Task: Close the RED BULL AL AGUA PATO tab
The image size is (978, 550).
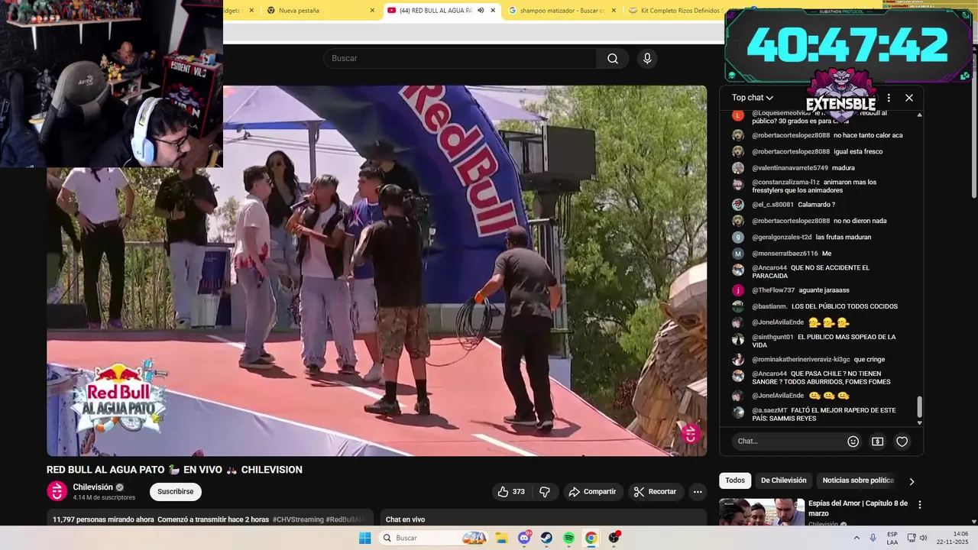Action: click(493, 11)
